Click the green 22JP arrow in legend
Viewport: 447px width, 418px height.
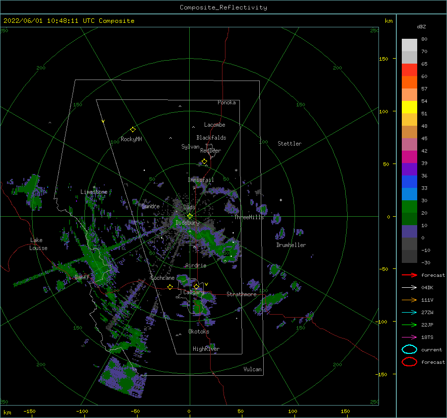tap(409, 325)
